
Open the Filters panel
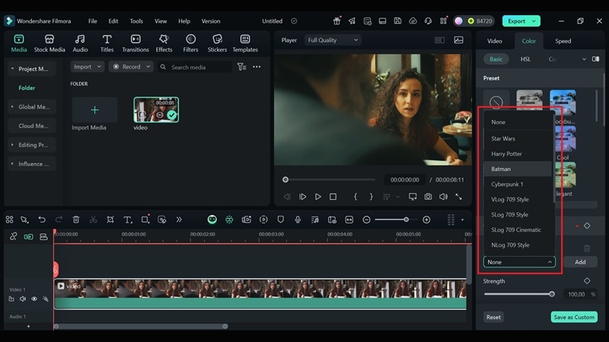(x=190, y=43)
